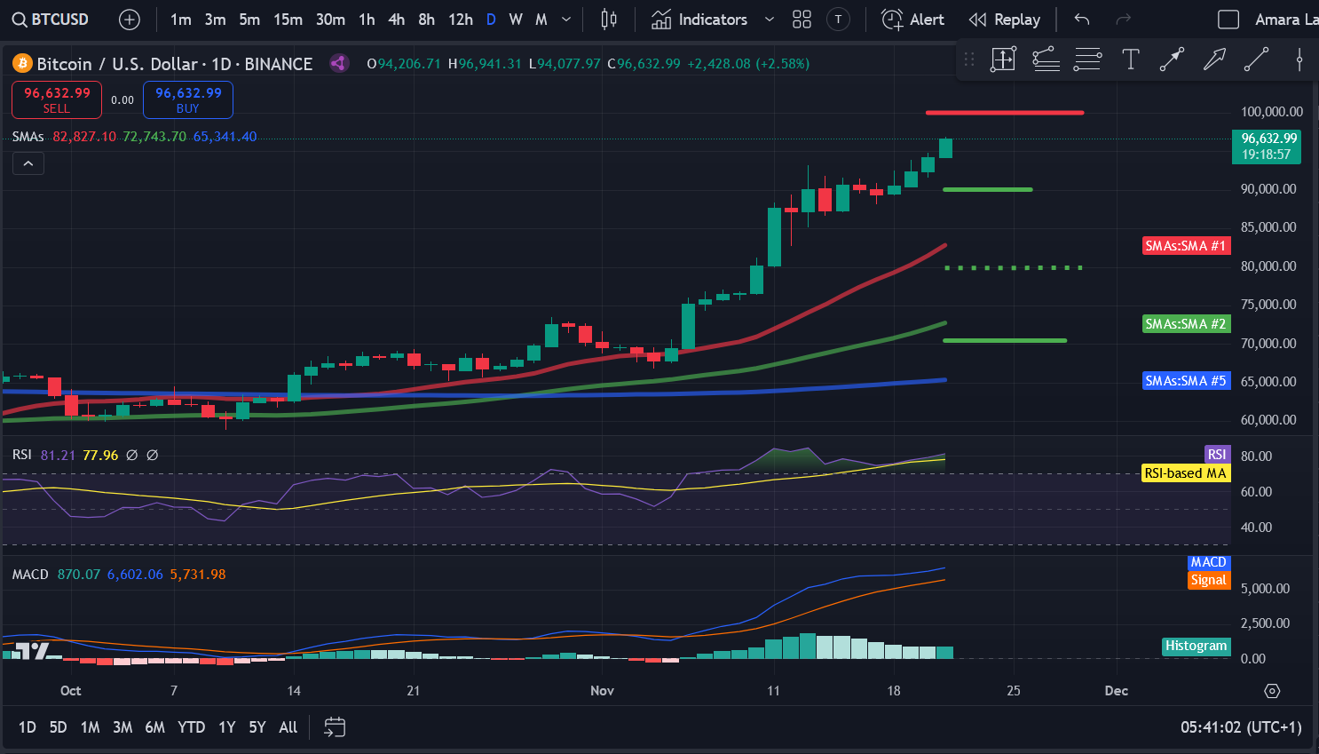
Task: Open the SMAs indicator legend
Action: [28, 137]
